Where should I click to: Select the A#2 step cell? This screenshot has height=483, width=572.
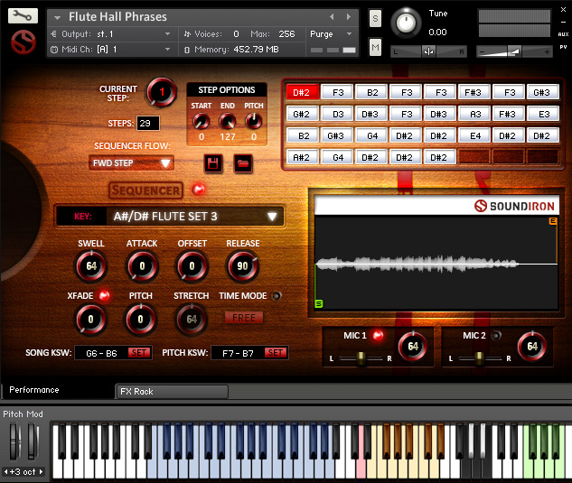(303, 157)
